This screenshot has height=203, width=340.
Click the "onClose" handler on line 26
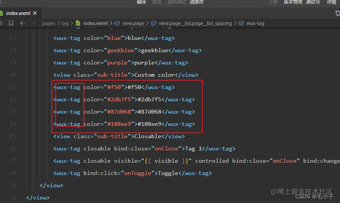pyautogui.click(x=166, y=149)
